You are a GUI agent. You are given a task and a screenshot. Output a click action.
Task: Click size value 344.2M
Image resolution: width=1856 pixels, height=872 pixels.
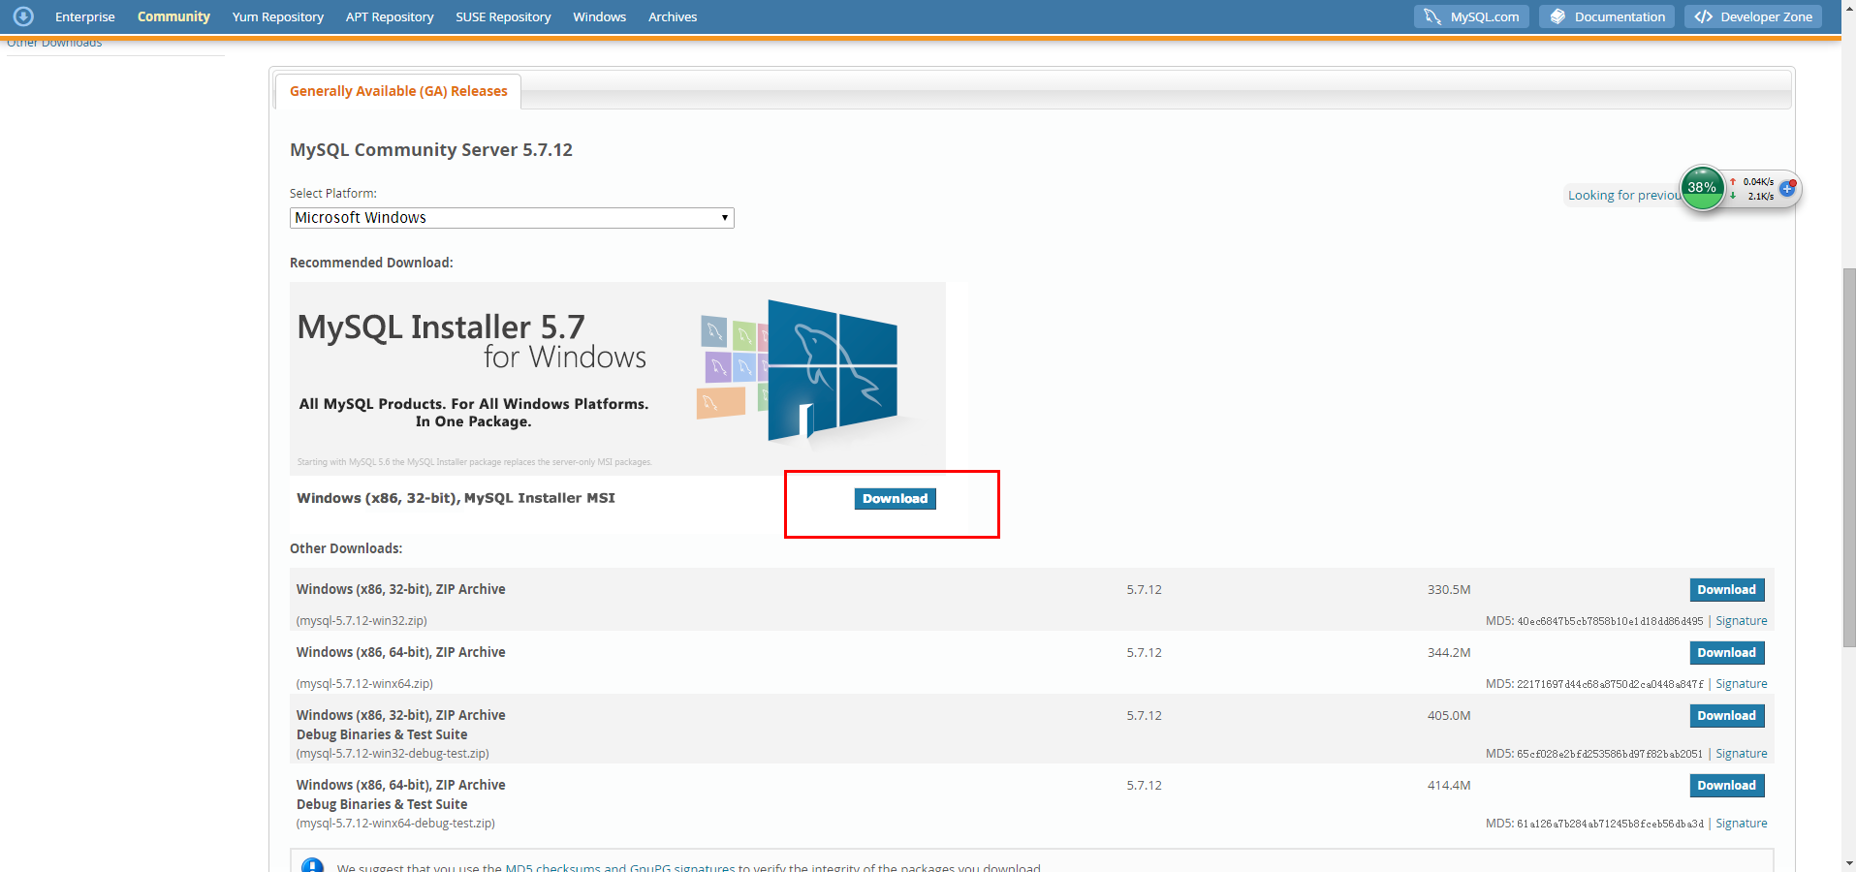pos(1448,653)
